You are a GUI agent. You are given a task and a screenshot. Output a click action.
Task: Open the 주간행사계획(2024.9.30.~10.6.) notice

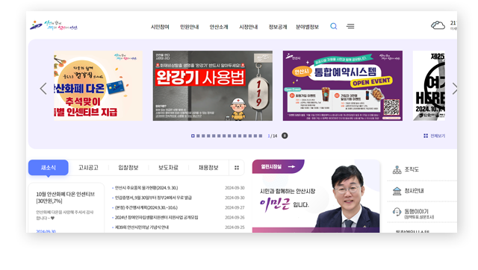point(146,207)
